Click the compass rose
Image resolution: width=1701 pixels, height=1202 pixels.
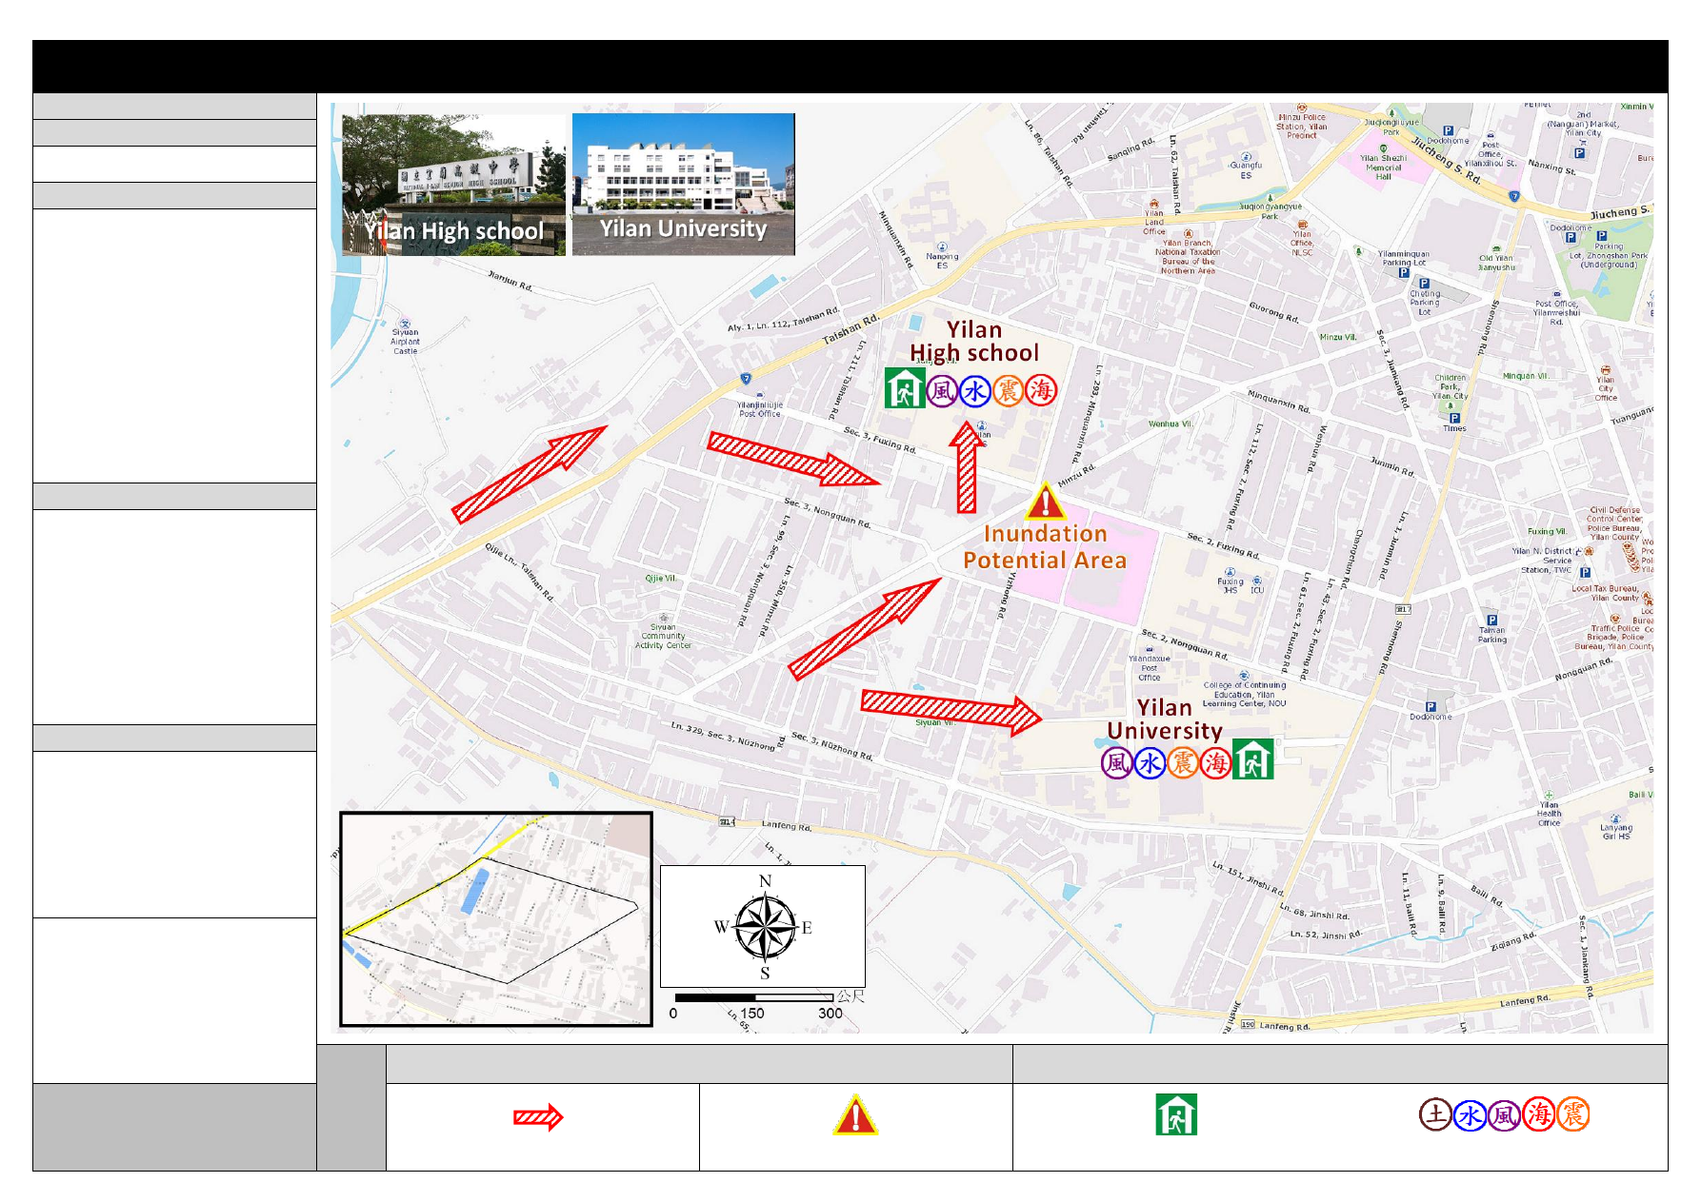[765, 927]
